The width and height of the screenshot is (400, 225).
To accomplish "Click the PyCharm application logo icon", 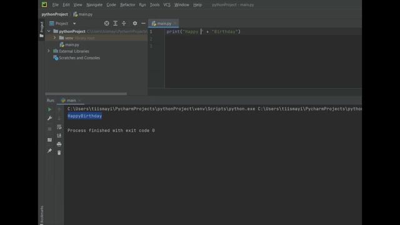I will pyautogui.click(x=44, y=4).
